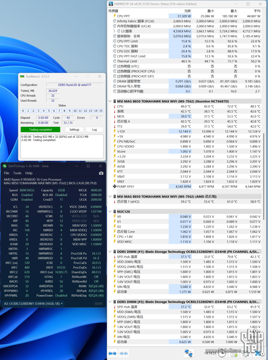Click the 传感器 column header
The width and height of the screenshot is (268, 360).
(x=138, y=11)
